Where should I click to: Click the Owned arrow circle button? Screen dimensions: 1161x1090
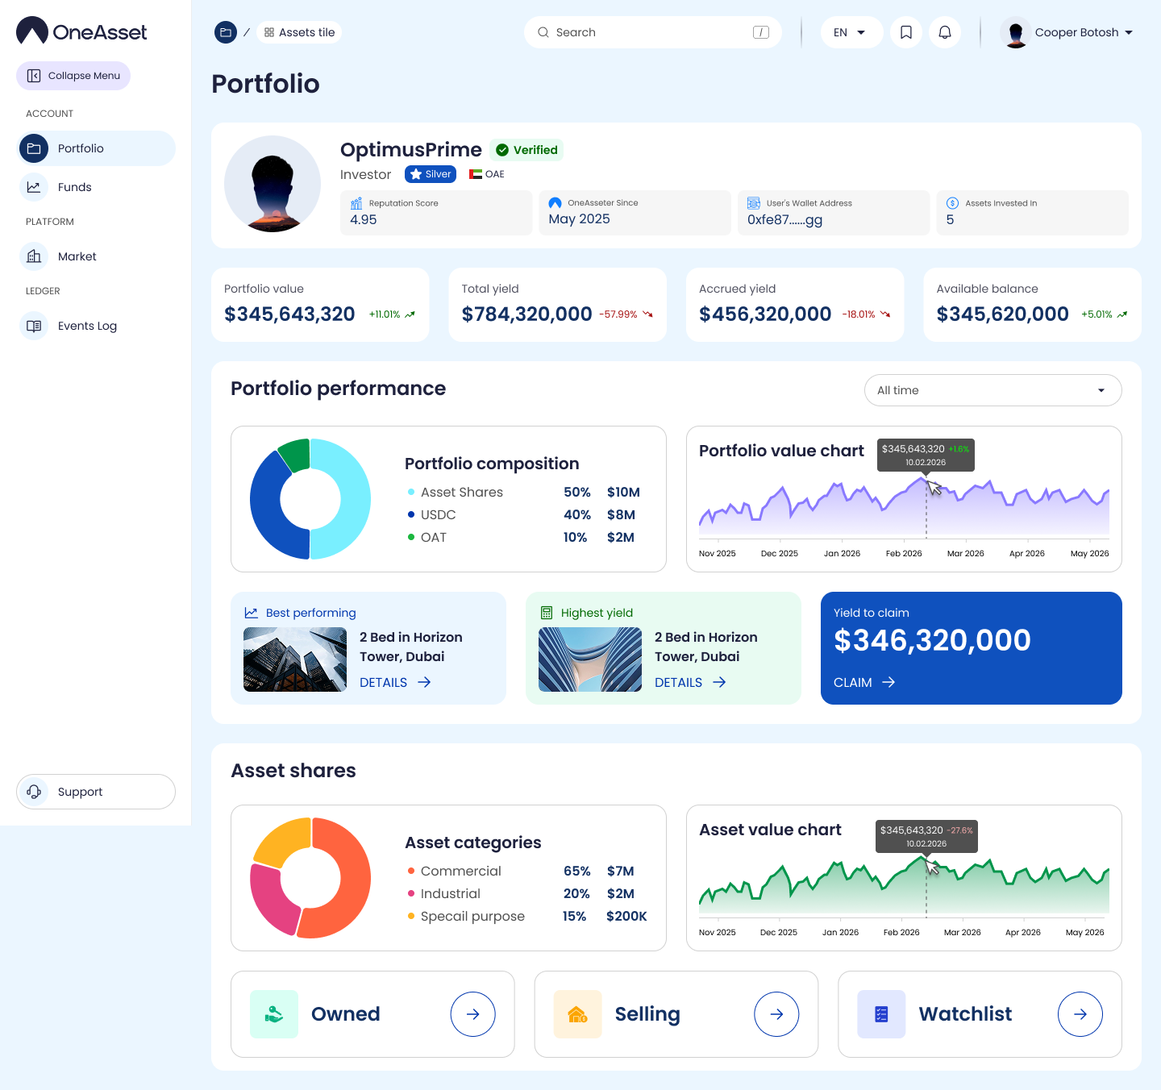click(472, 1014)
